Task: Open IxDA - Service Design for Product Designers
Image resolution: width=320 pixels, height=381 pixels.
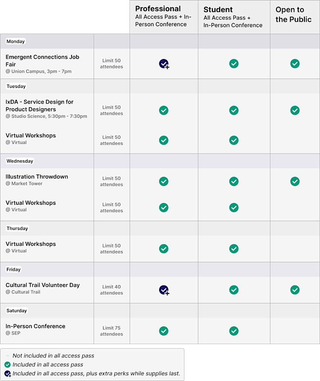Action: point(40,105)
